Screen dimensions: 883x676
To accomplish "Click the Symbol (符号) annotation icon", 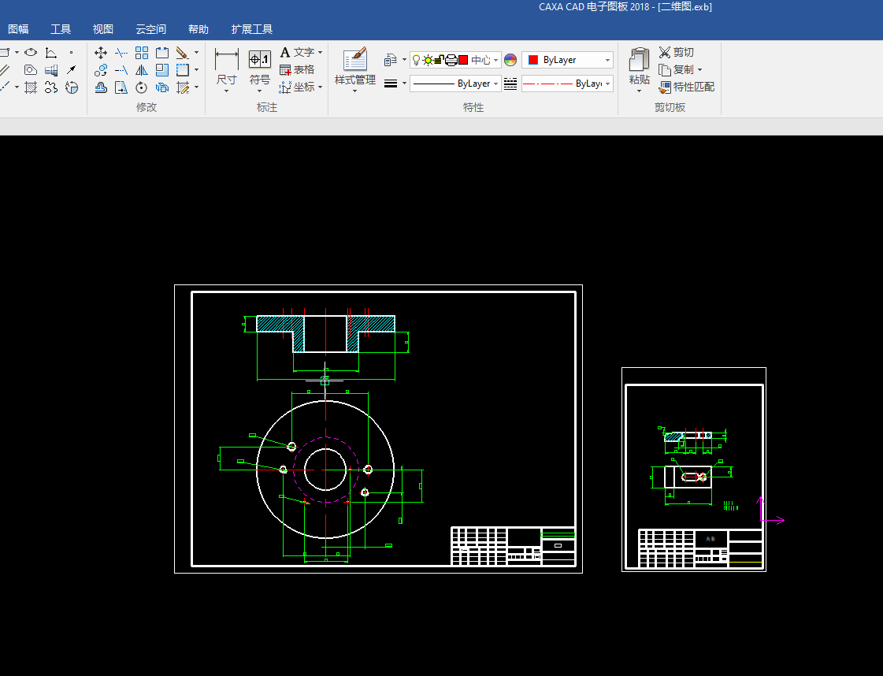I will pos(260,59).
